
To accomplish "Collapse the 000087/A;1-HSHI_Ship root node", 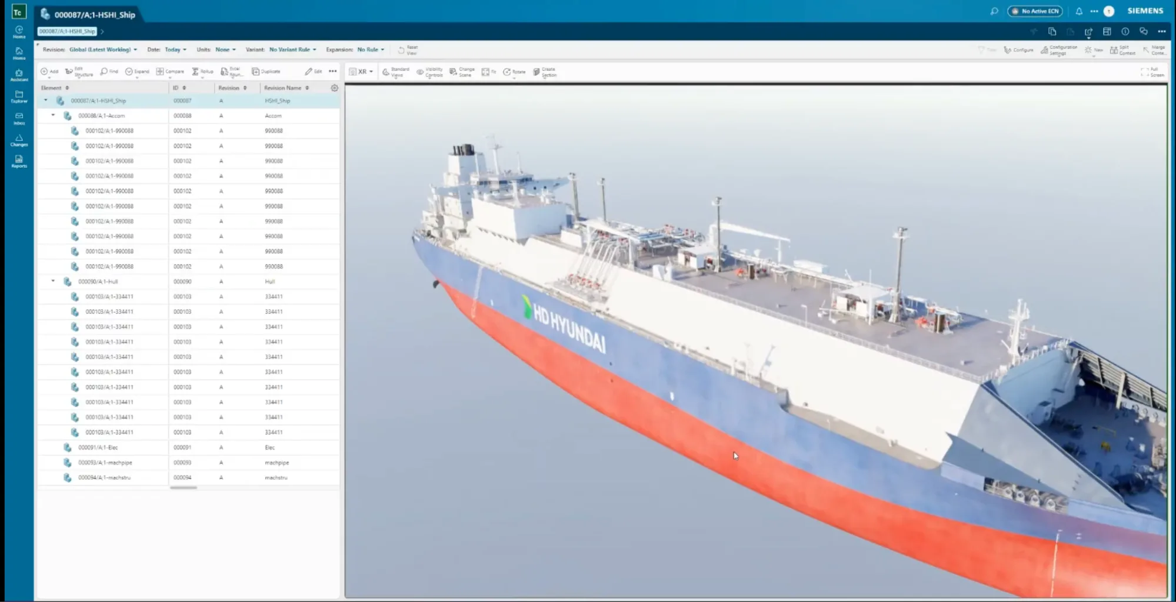I will (46, 101).
